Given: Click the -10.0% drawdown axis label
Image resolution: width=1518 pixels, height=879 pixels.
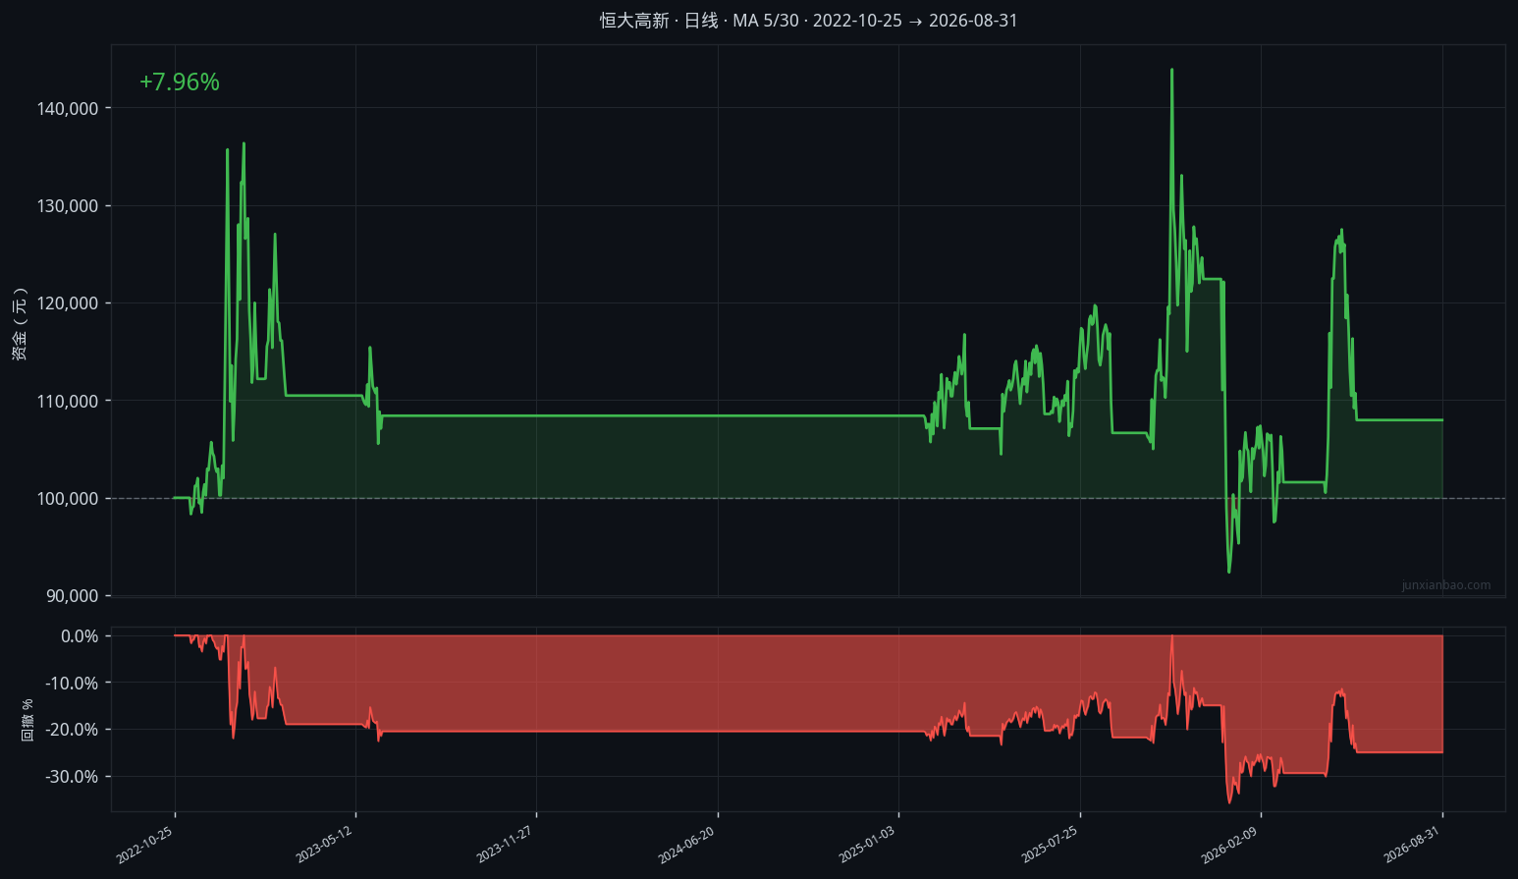Looking at the screenshot, I should click(72, 684).
